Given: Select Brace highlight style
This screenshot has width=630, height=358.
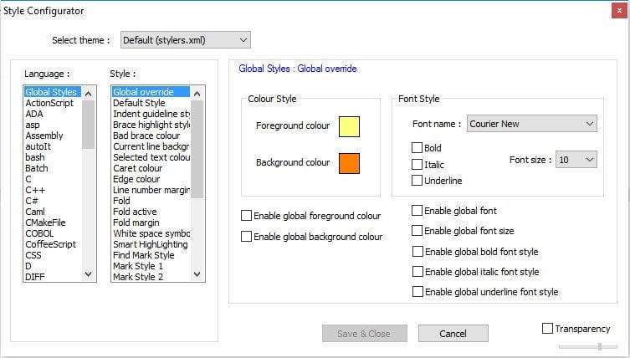Looking at the screenshot, I should (x=151, y=125).
